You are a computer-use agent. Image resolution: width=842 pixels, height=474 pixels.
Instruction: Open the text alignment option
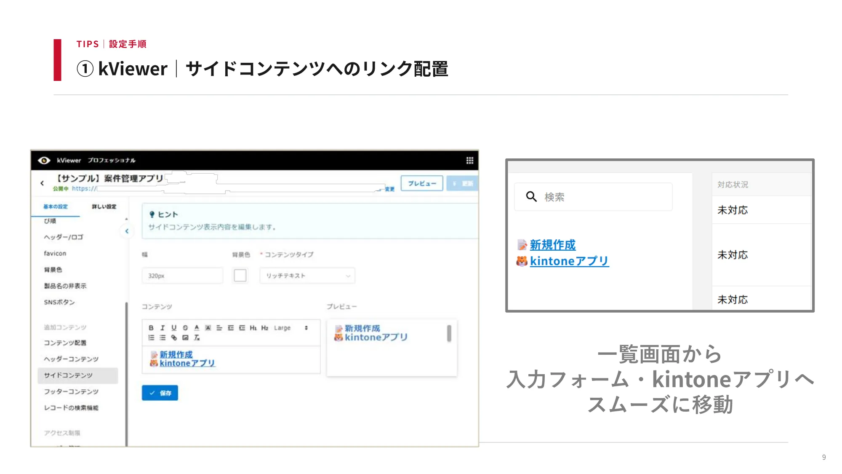tap(219, 328)
